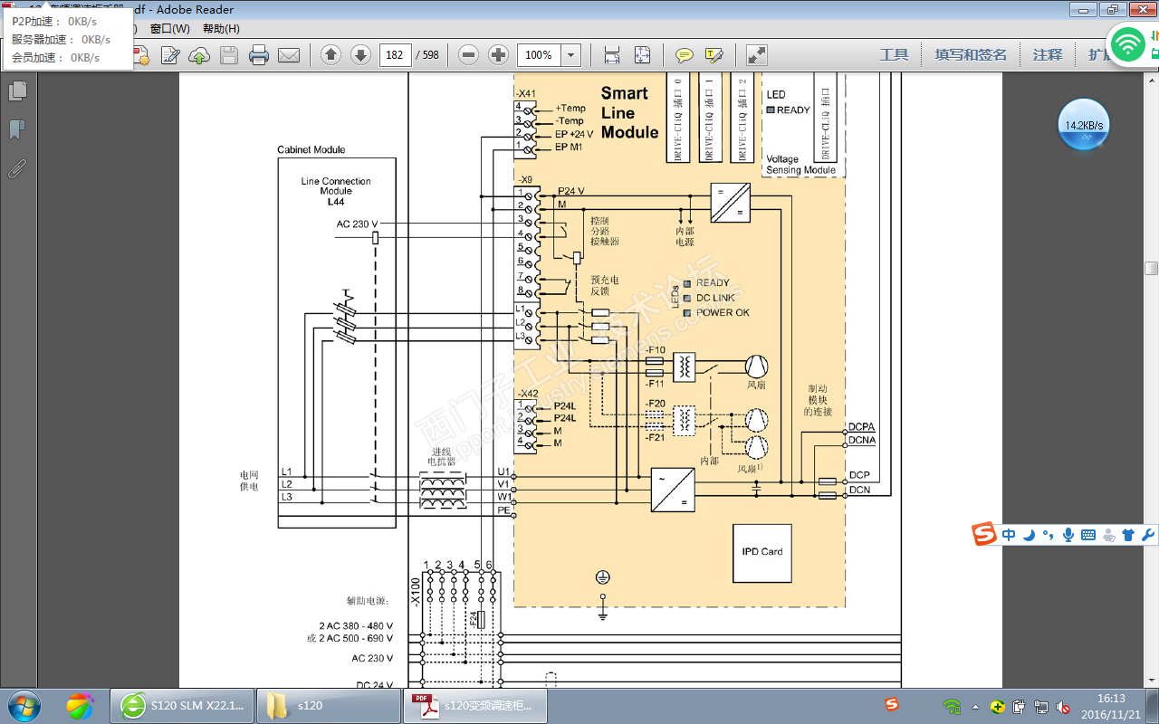Open the attachments paperclip panel
The width and height of the screenshot is (1159, 724).
(17, 168)
